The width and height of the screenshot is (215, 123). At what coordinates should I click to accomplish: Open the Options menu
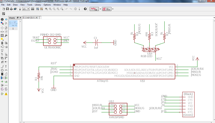coord(47,5)
